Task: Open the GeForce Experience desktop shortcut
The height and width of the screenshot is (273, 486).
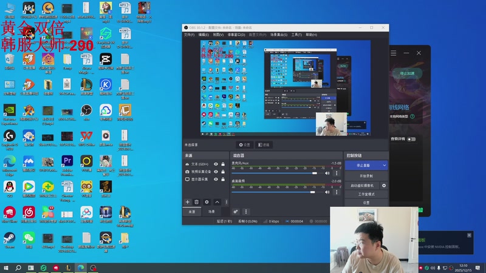Action: click(x=9, y=115)
